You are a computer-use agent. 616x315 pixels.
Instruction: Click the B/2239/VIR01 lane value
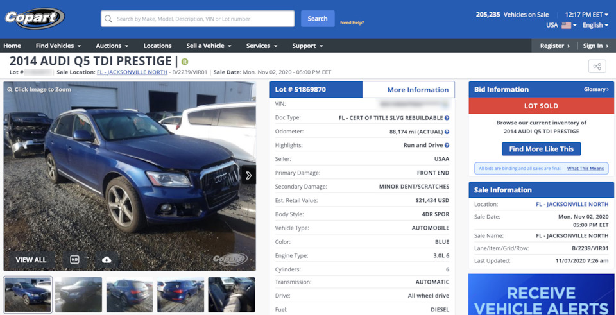[x=590, y=248]
